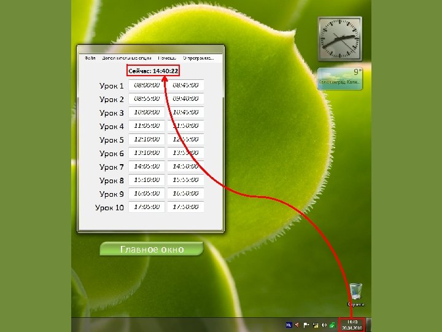The image size is (442, 332).
Task: Click the reddish arrow tray icon
Action: click(297, 325)
